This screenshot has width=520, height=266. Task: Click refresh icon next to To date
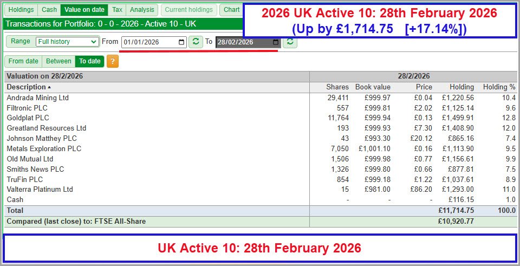coord(290,42)
